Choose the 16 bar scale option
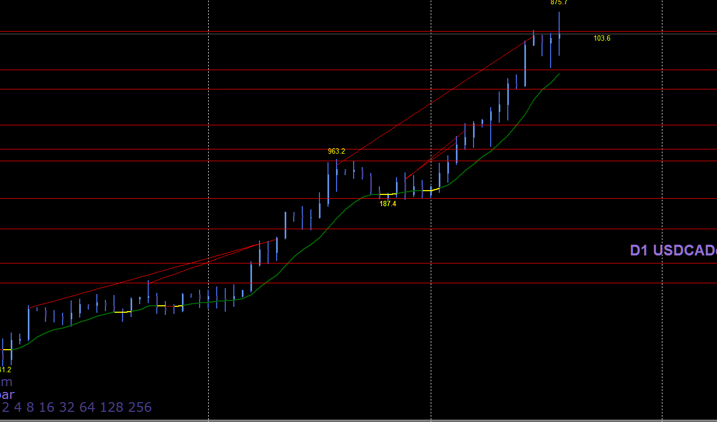 [x=47, y=408]
